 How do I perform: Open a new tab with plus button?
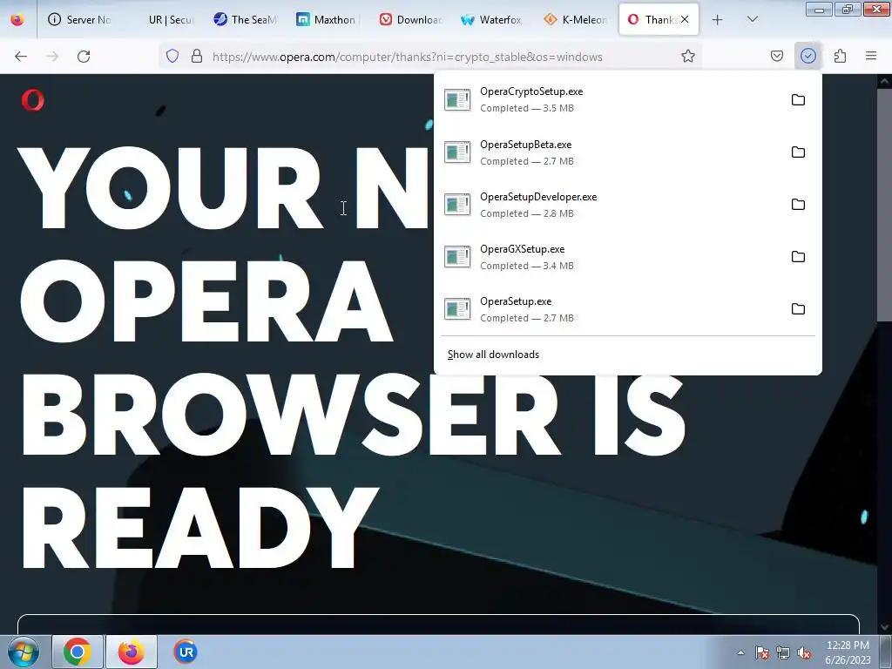[718, 20]
